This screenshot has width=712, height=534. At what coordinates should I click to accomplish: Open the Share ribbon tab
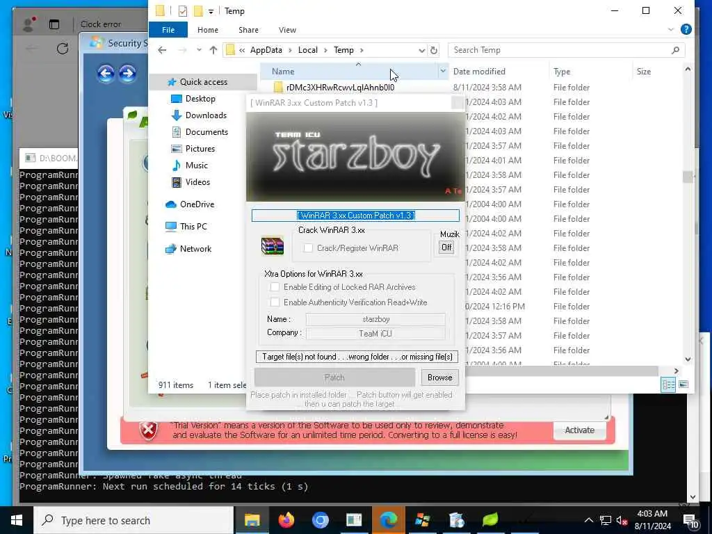(x=248, y=30)
